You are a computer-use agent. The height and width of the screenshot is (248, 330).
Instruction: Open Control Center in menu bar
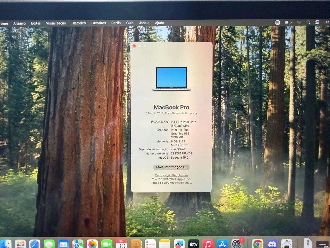coord(317,22)
